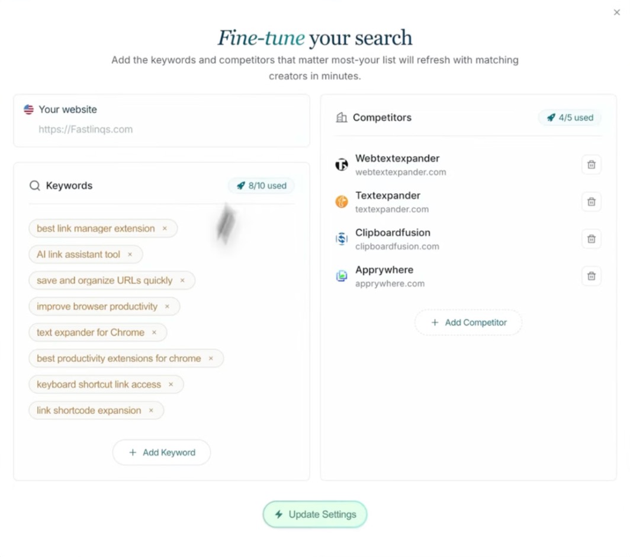The width and height of the screenshot is (630, 557).
Task: Click the Add Keyword button
Action: [162, 453]
